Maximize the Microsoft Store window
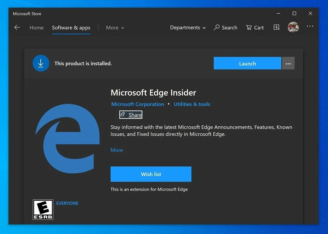328x234 pixels. click(x=294, y=13)
